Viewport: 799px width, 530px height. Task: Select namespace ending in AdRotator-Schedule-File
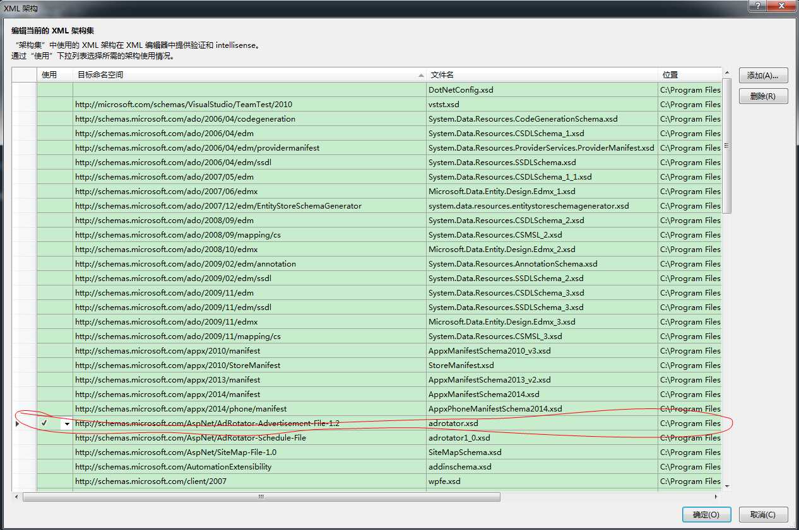(x=250, y=438)
